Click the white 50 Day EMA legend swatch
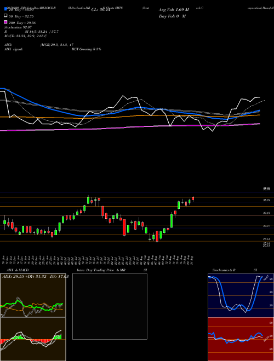 pos(5,16)
